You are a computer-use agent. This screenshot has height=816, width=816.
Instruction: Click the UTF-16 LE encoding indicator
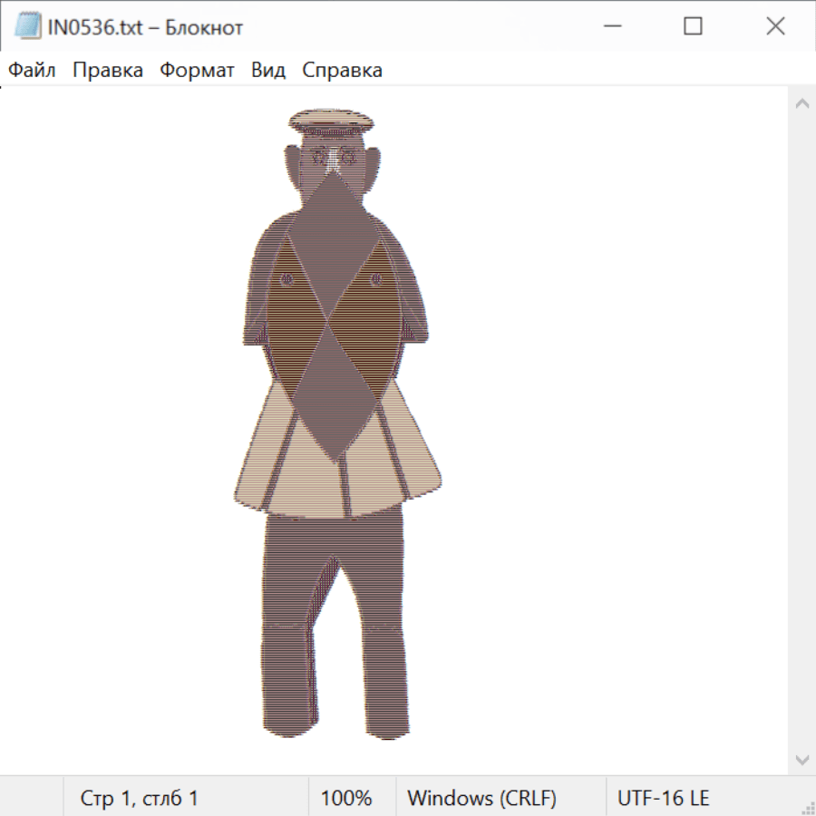pyautogui.click(x=663, y=799)
